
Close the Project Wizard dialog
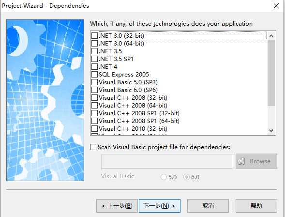coord(276,6)
